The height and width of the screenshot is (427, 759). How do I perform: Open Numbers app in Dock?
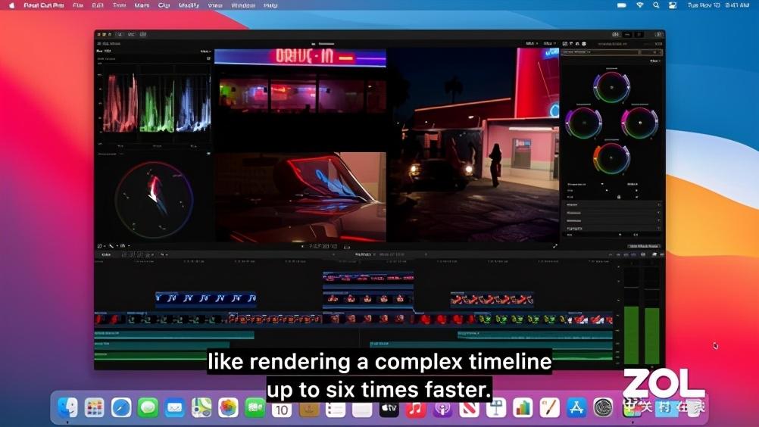pos(523,407)
